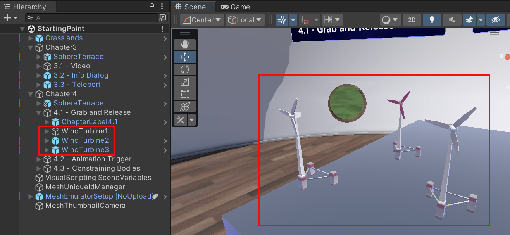Expand 4.2 - Animation Trigger

(39, 159)
